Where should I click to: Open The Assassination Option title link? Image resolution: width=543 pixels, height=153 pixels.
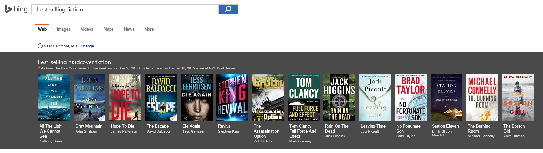coord(266,131)
